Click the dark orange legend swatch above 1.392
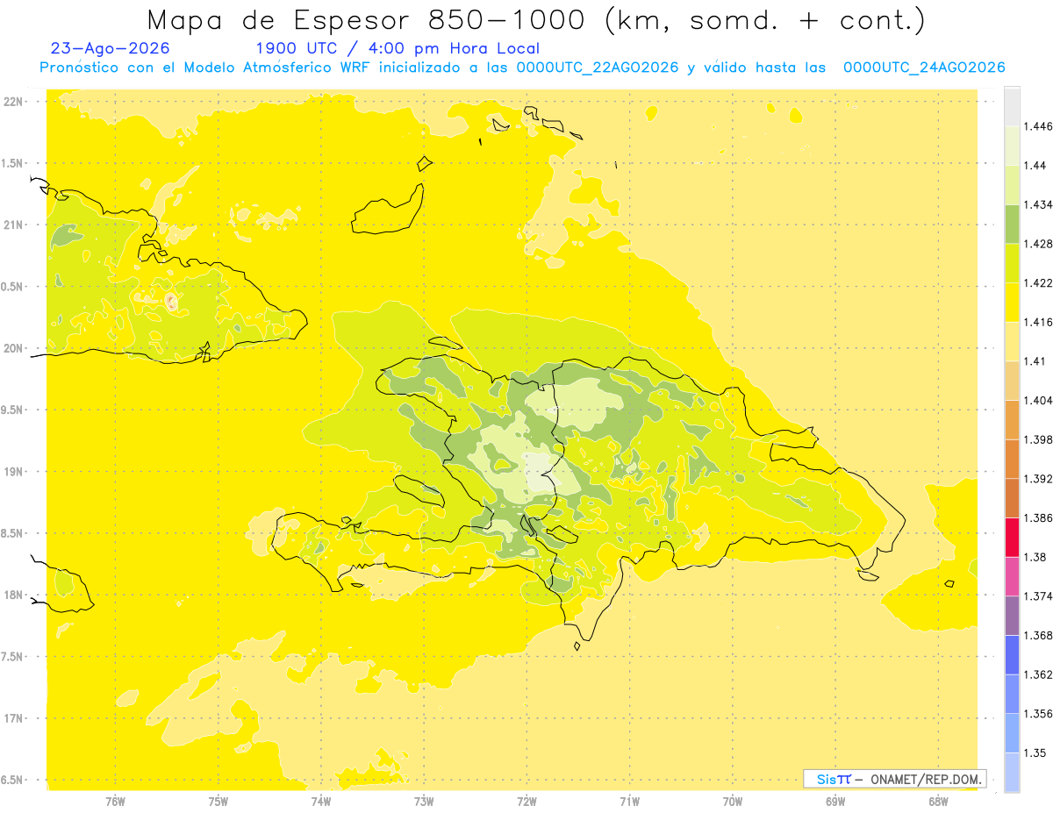Image resolution: width=1053 pixels, height=813 pixels. (x=1012, y=459)
